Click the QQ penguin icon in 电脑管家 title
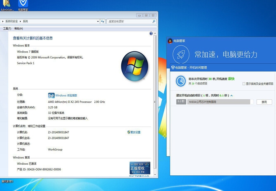The height and width of the screenshot is (191, 276). 170,41
